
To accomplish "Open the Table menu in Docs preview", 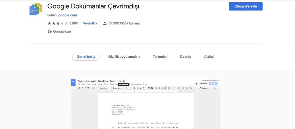I will tap(112, 84).
